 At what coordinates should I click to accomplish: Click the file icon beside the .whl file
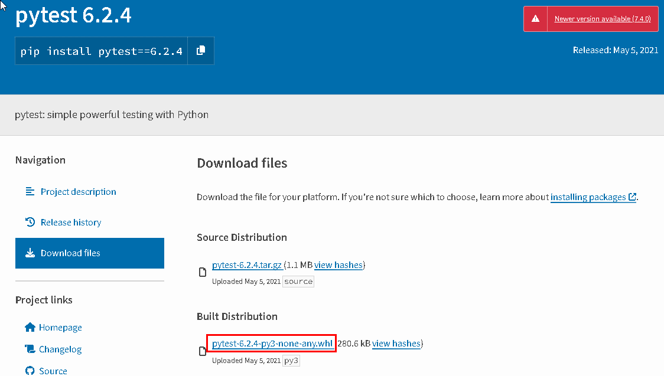[203, 351]
